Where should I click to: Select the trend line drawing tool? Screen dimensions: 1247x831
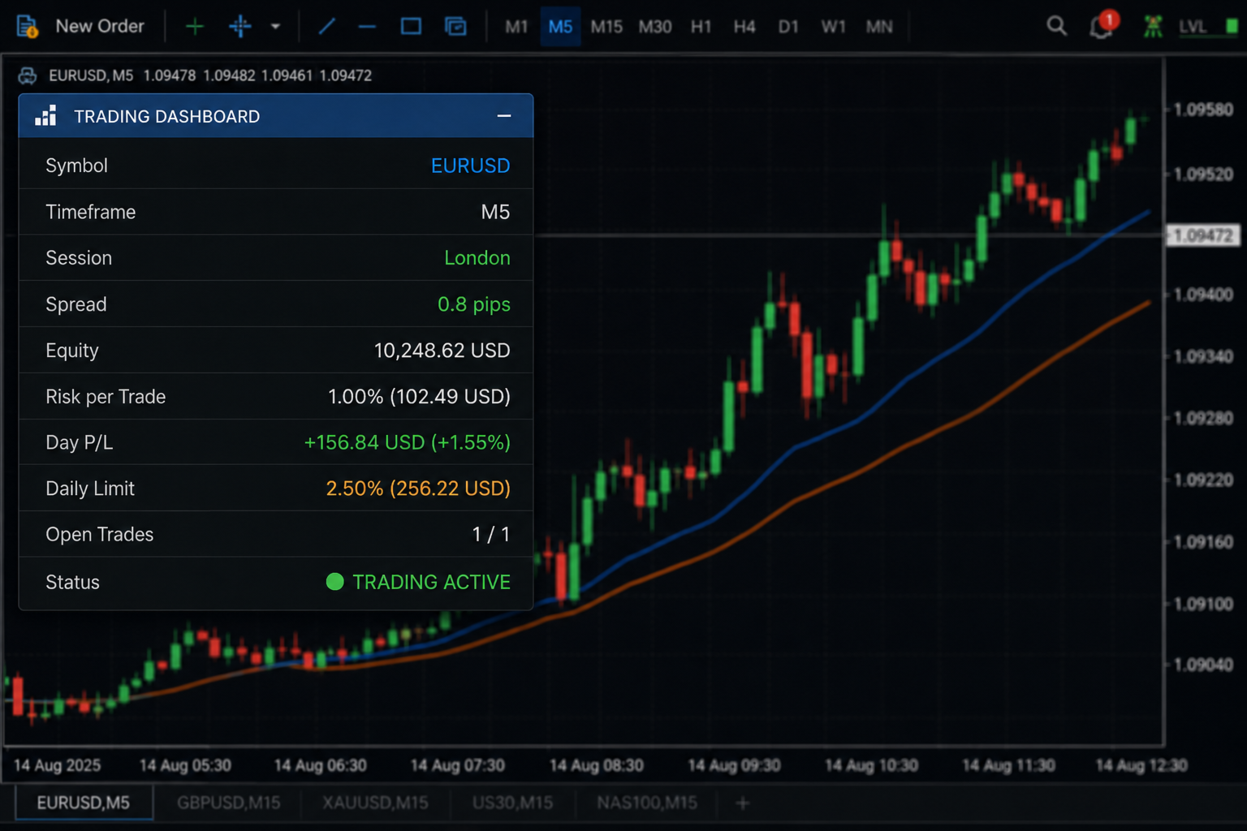(327, 27)
